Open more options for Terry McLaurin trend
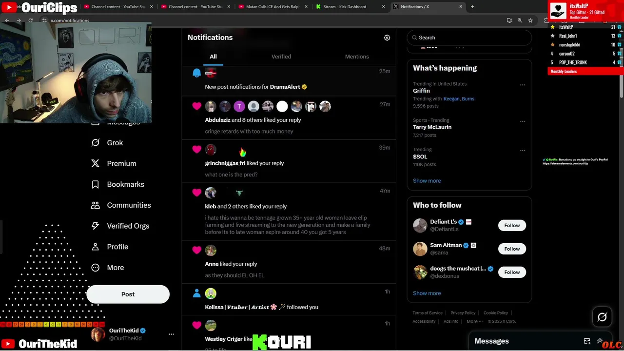 click(x=523, y=121)
